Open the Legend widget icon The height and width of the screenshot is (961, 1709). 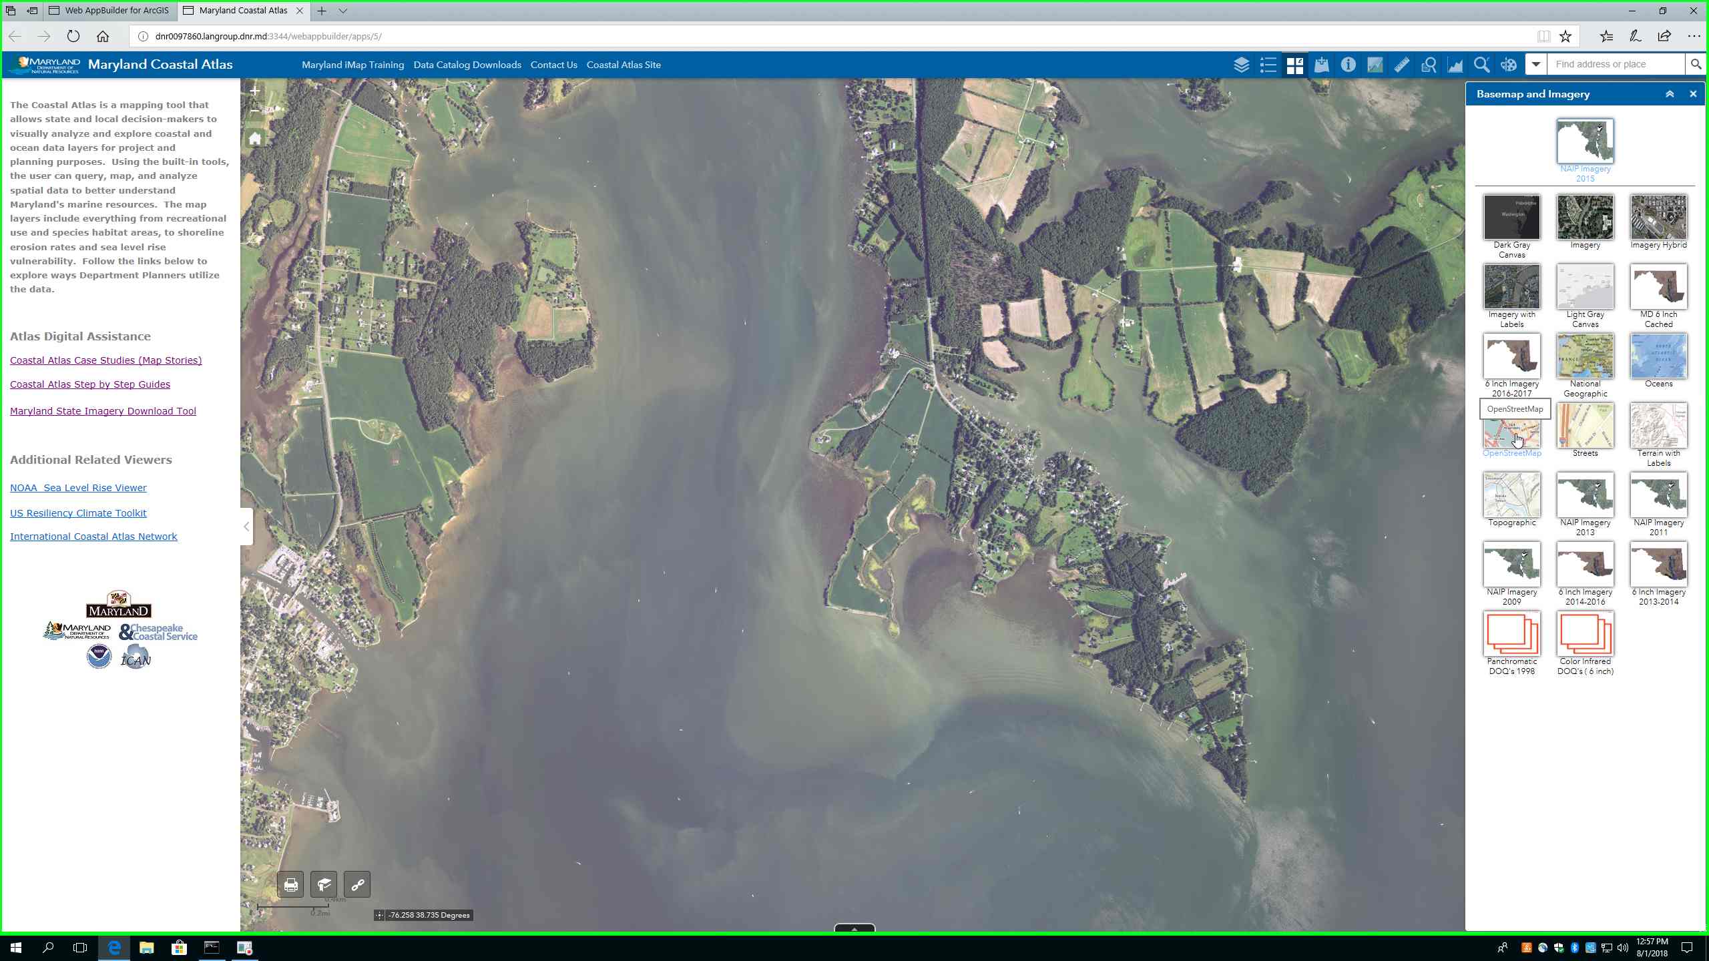[1268, 65]
